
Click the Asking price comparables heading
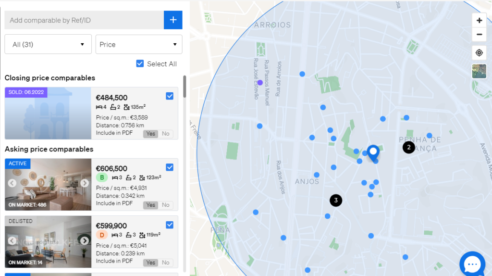point(49,149)
